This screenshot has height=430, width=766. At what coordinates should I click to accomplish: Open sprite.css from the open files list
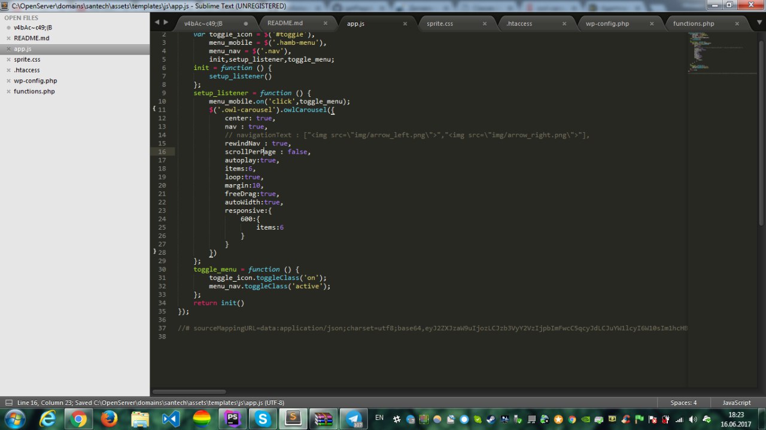pyautogui.click(x=28, y=59)
